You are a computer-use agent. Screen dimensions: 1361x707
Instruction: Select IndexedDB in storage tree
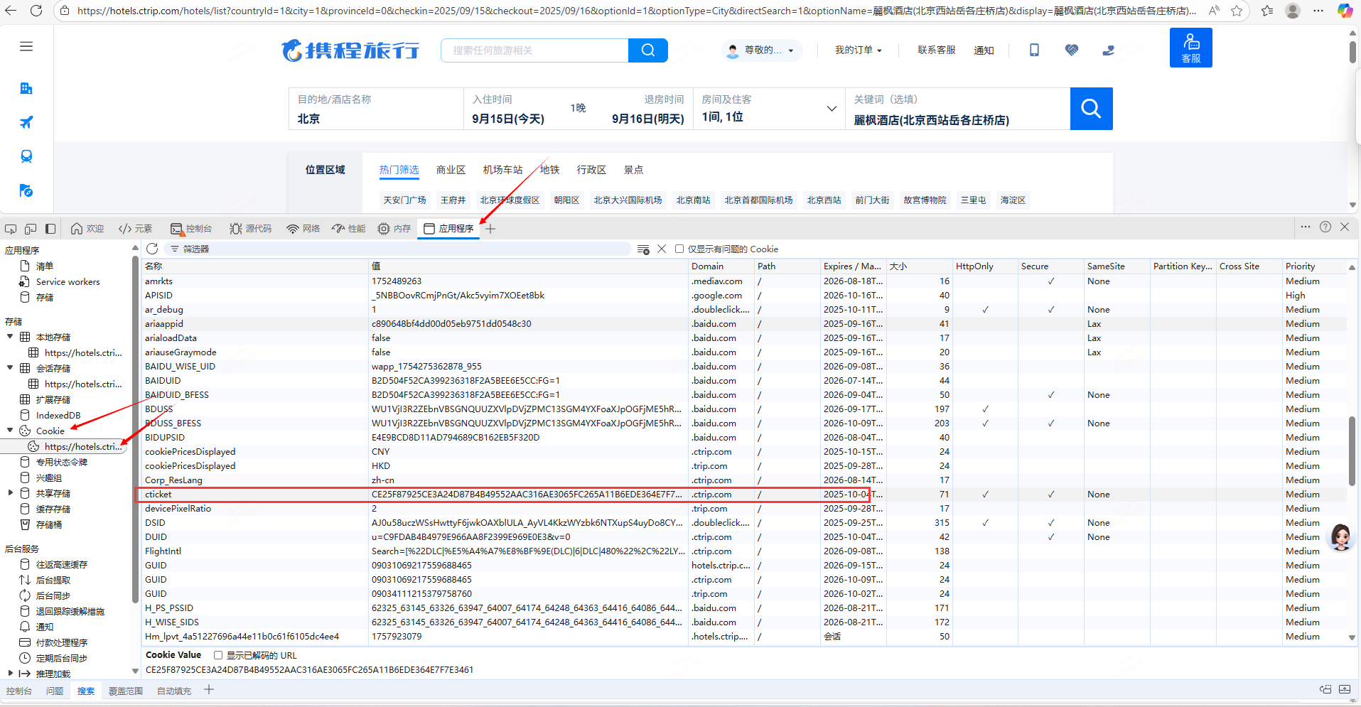pyautogui.click(x=58, y=415)
